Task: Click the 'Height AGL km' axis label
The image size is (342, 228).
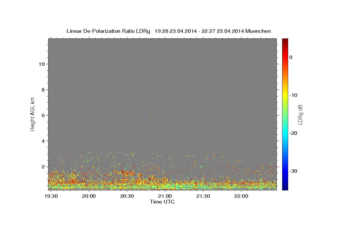Action: point(32,114)
